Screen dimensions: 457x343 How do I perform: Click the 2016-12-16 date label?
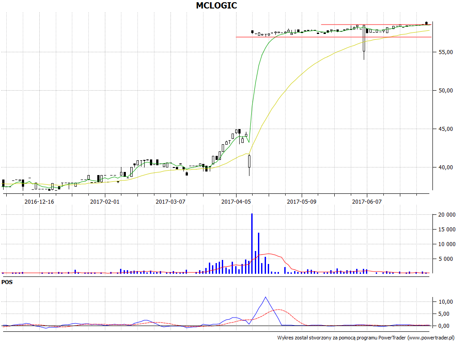coord(39,201)
